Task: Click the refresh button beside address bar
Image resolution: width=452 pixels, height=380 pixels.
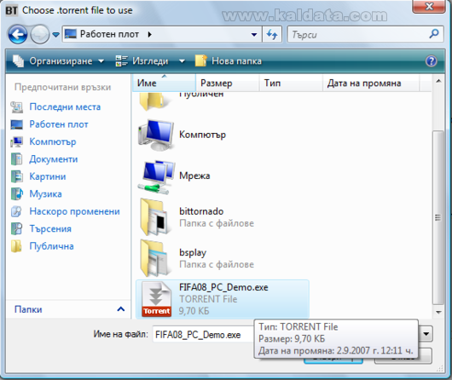Action: coord(272,35)
